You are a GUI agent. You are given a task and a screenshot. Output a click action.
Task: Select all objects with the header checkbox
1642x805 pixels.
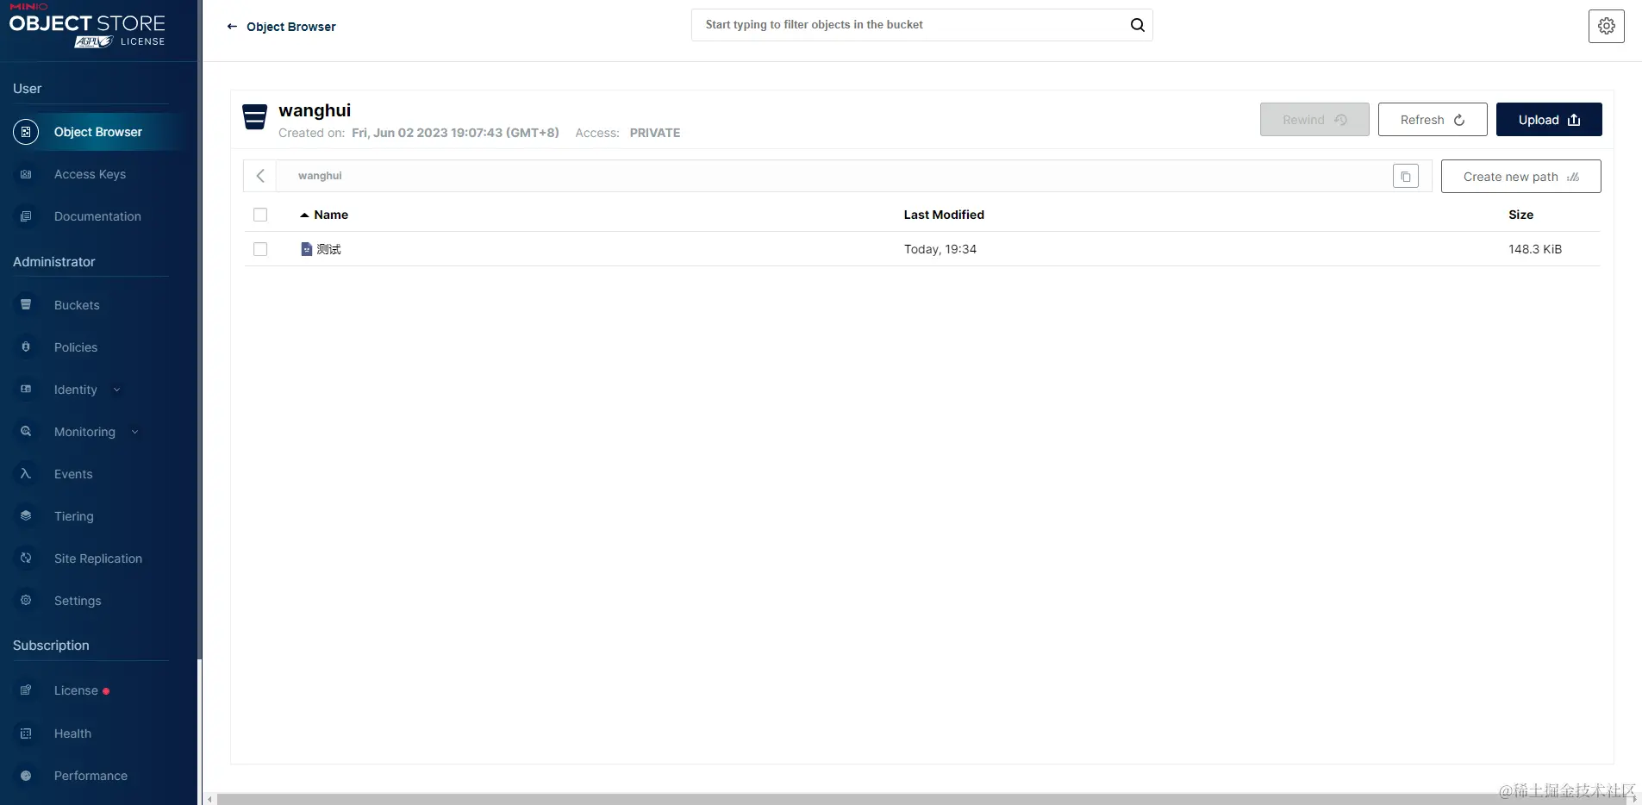260,215
